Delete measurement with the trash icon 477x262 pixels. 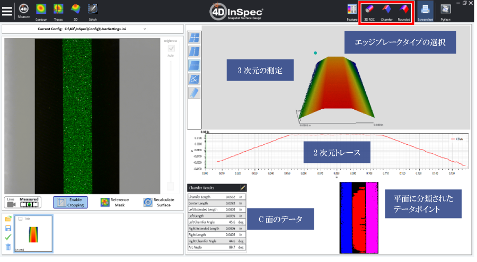click(x=8, y=247)
